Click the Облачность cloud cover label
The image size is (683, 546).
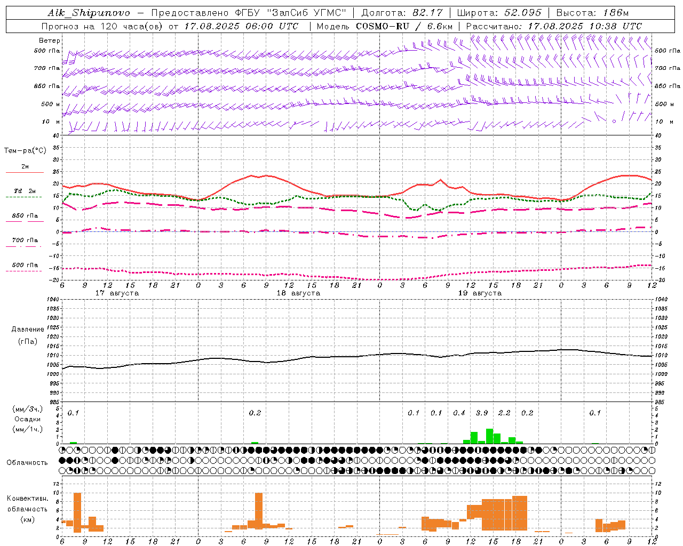(27, 463)
